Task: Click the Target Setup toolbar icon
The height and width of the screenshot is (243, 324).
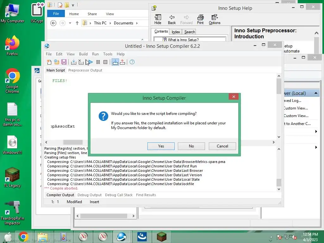Action: (x=115, y=62)
